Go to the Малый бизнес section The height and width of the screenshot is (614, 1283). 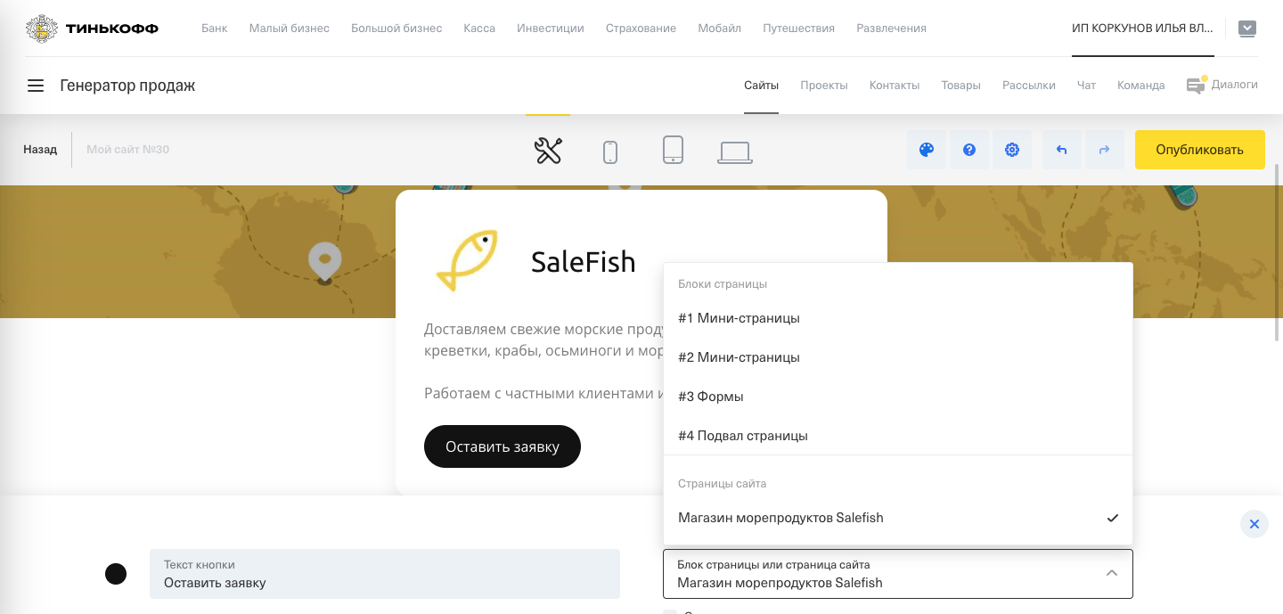(x=290, y=29)
